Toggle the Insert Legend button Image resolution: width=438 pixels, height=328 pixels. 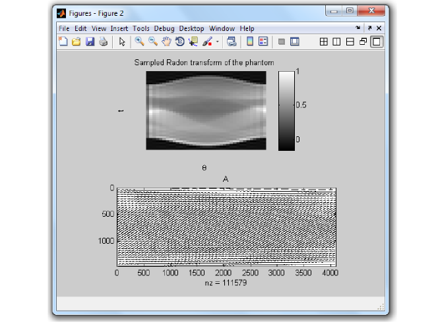pyautogui.click(x=263, y=41)
